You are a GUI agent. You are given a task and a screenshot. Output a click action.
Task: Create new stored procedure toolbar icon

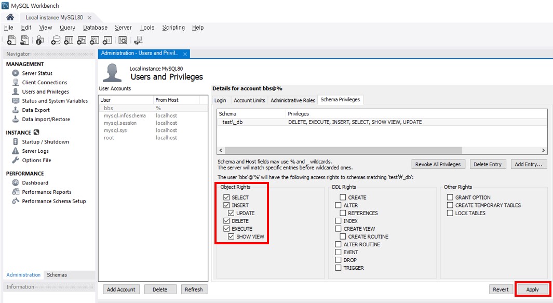tap(94, 40)
